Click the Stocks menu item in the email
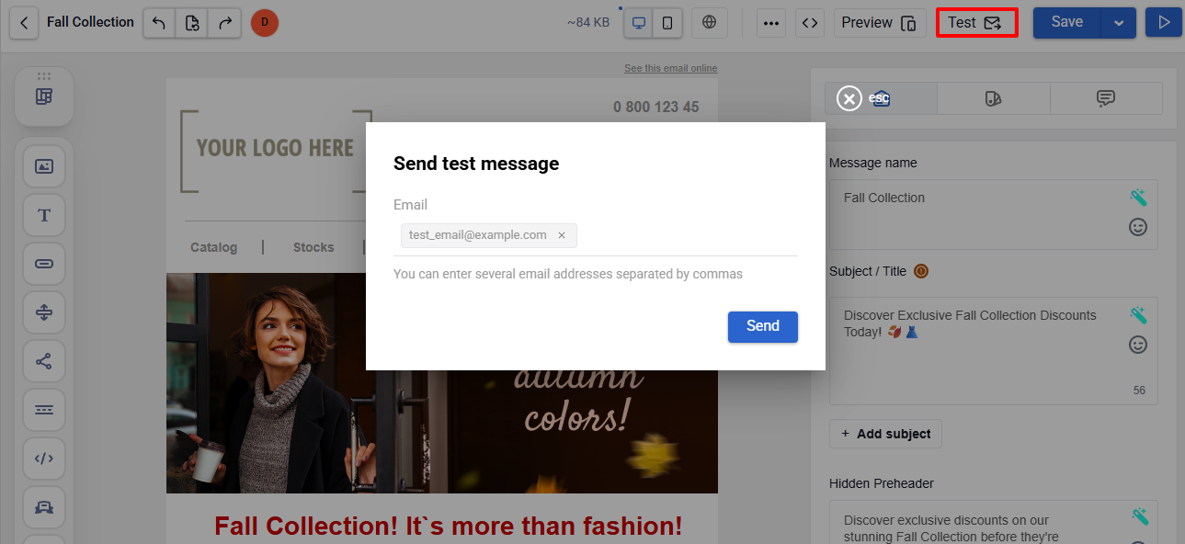The height and width of the screenshot is (544, 1185). (313, 247)
